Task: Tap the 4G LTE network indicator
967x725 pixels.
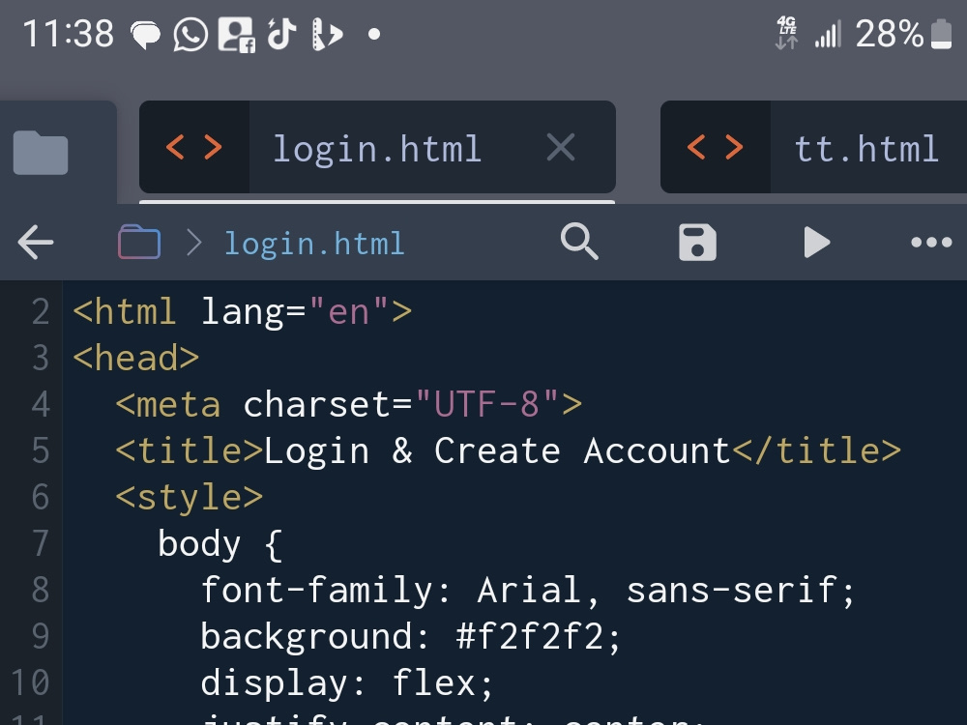Action: tap(786, 33)
